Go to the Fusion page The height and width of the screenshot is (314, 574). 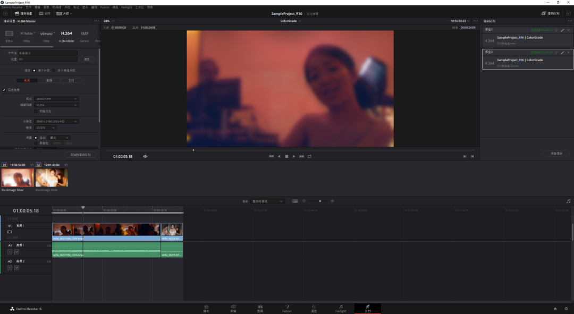[x=287, y=309]
